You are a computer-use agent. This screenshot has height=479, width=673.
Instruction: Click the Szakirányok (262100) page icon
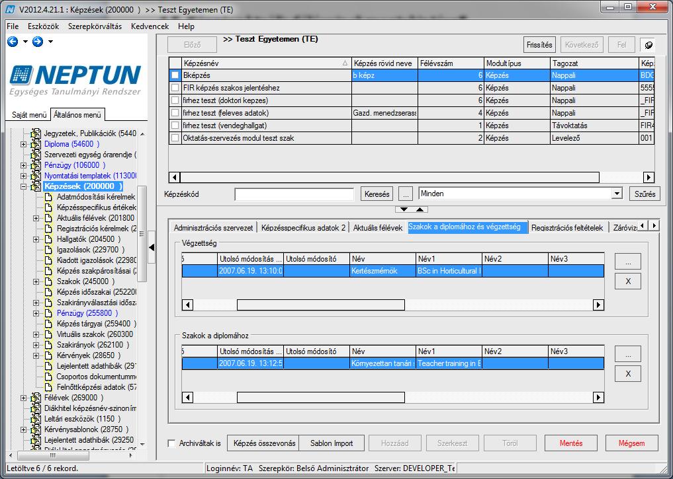(x=48, y=345)
